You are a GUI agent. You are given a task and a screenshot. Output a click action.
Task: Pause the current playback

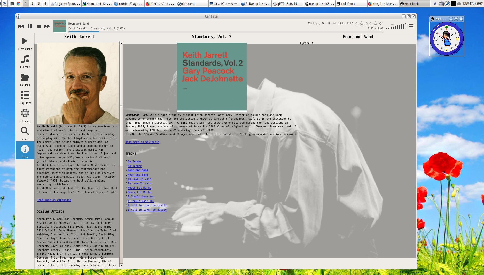(30, 26)
